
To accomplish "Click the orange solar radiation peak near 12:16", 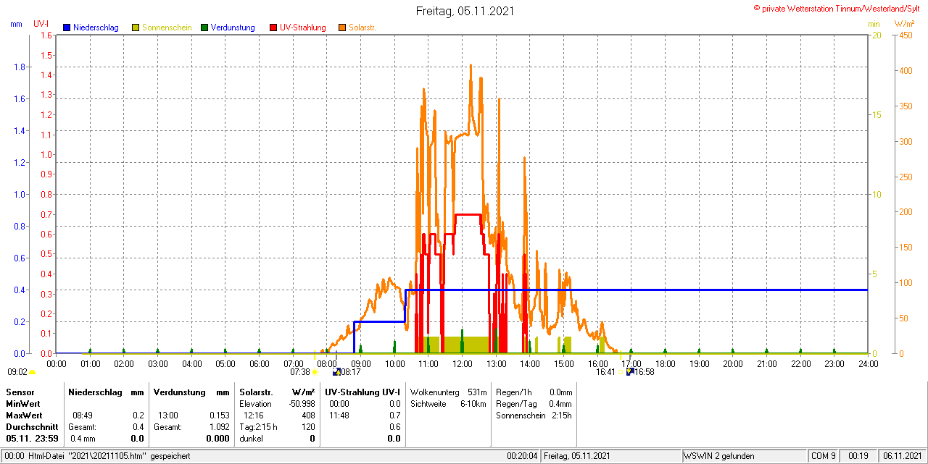I will point(471,67).
